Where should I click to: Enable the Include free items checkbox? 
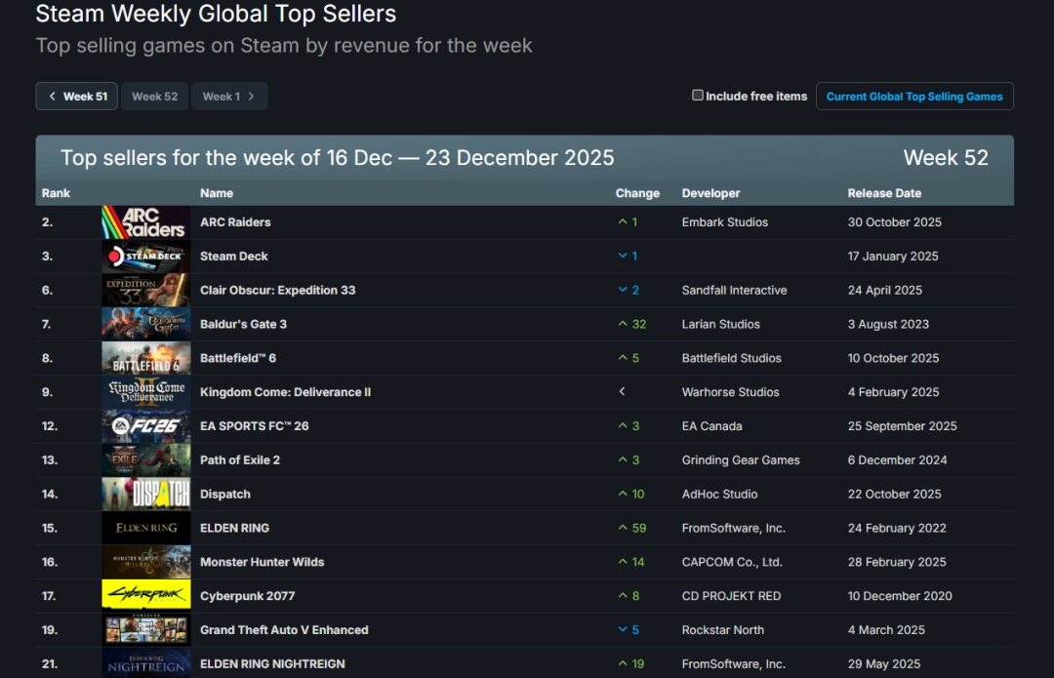pos(698,96)
